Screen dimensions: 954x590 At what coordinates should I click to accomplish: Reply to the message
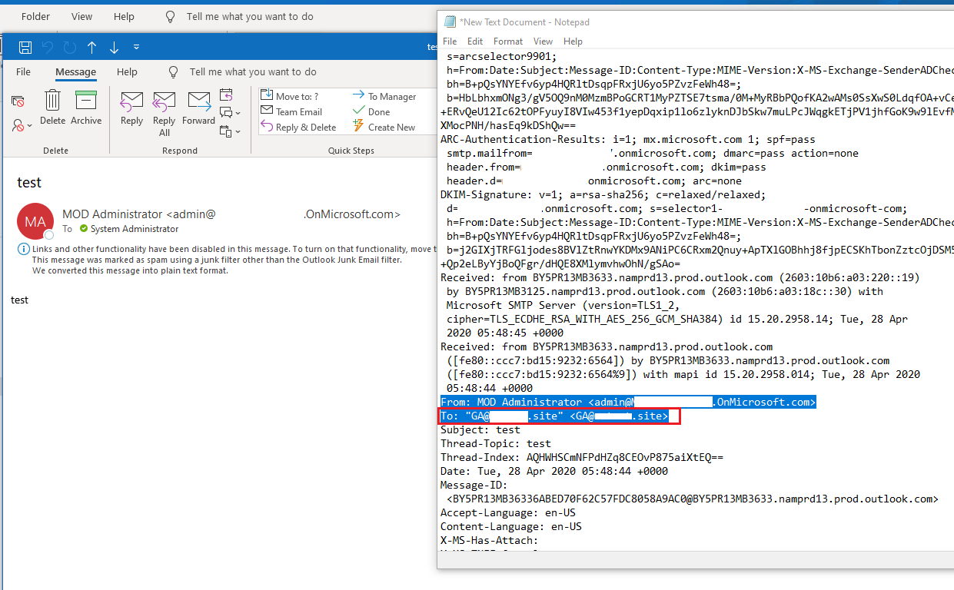click(x=131, y=108)
